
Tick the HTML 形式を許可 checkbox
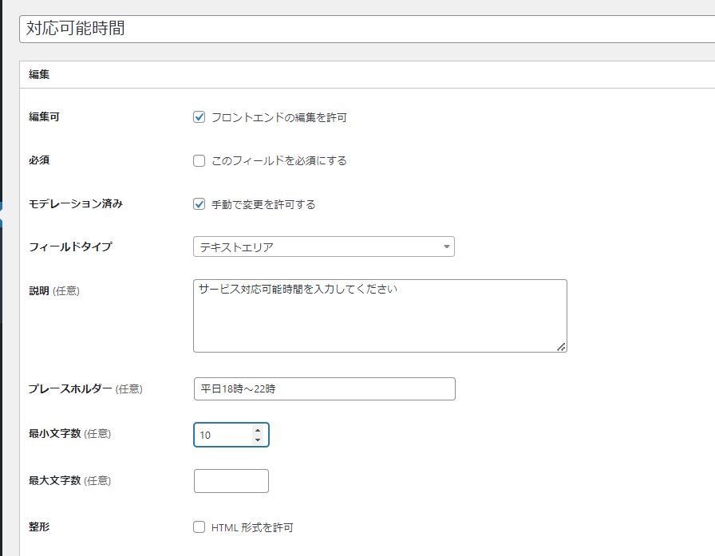199,527
